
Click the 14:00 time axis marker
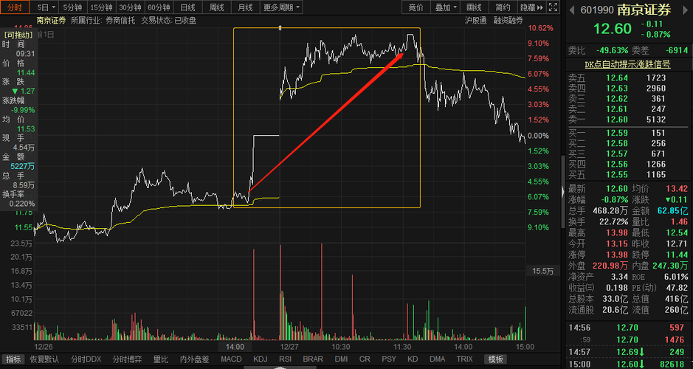[235, 347]
